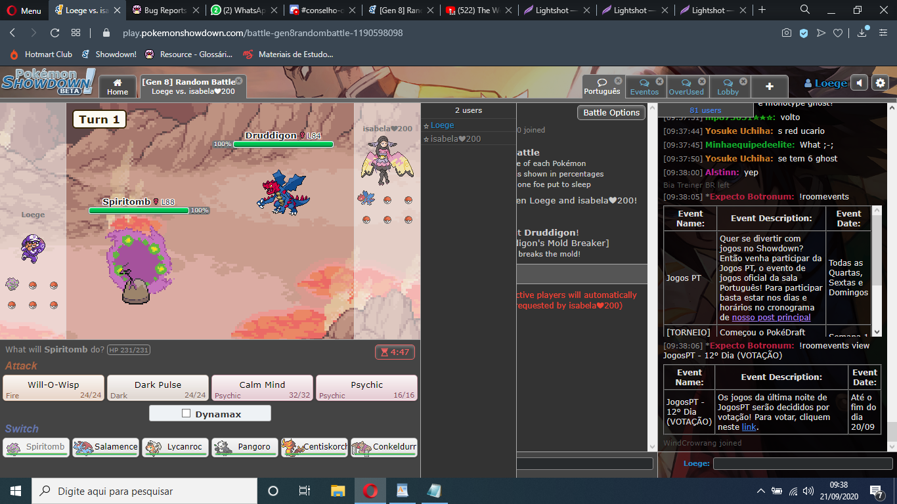Click the plus icon to join a room
The image size is (897, 504).
(x=770, y=87)
